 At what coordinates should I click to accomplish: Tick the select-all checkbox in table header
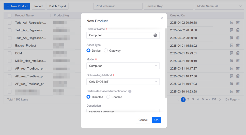pyautogui.click(x=9, y=15)
